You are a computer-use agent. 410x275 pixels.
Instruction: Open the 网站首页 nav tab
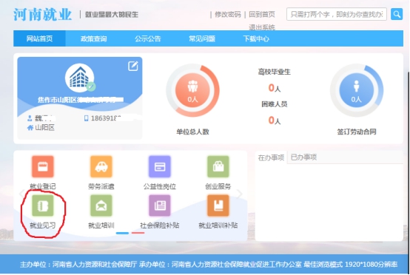click(x=39, y=38)
